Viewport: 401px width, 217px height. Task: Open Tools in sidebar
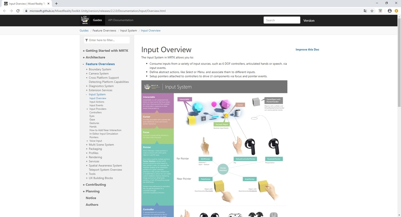coord(92,174)
